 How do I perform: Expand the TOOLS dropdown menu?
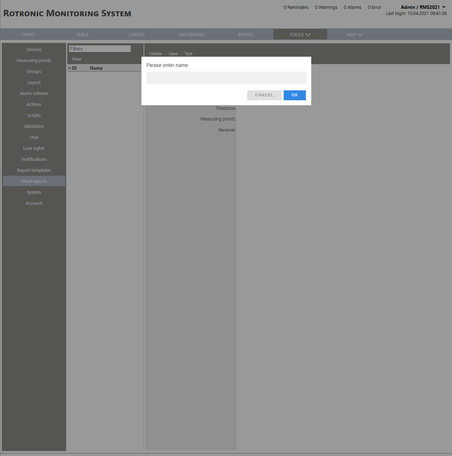pos(300,34)
